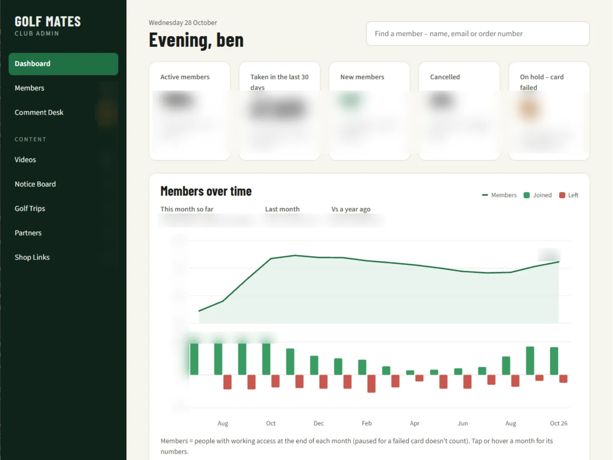The height and width of the screenshot is (460, 613).
Task: Click the Oct 26 left red bar
Action: click(563, 379)
